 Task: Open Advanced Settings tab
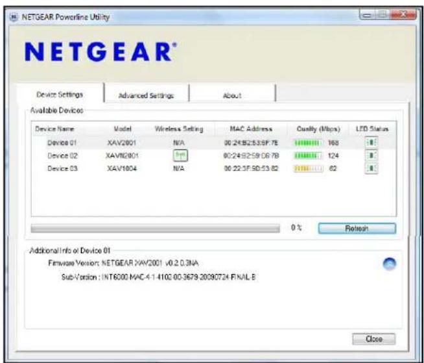pos(146,95)
